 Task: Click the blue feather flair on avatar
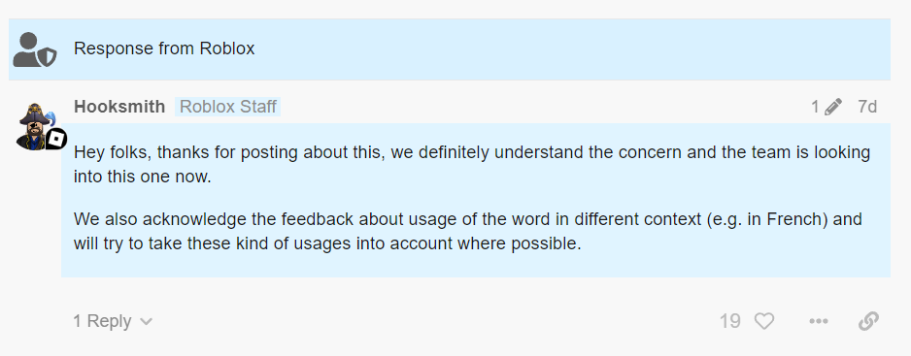pos(50,118)
